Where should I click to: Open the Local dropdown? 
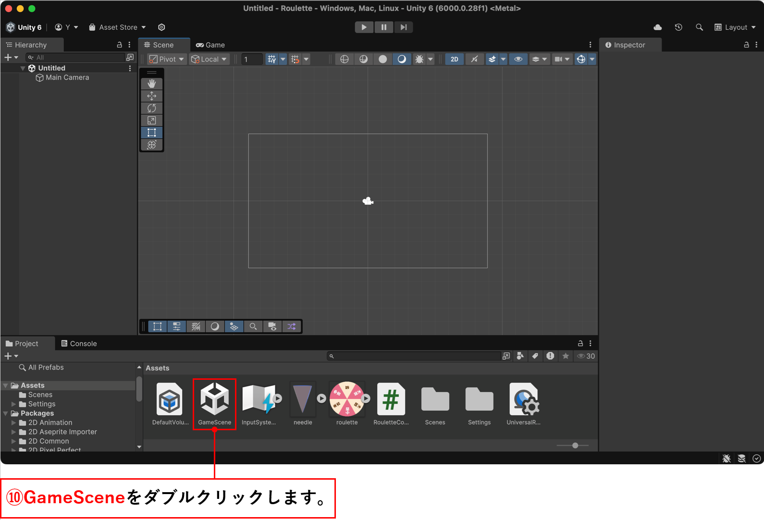click(x=209, y=59)
